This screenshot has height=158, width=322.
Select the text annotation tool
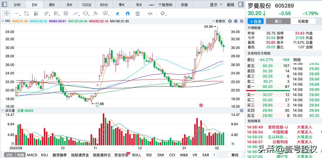105,14
